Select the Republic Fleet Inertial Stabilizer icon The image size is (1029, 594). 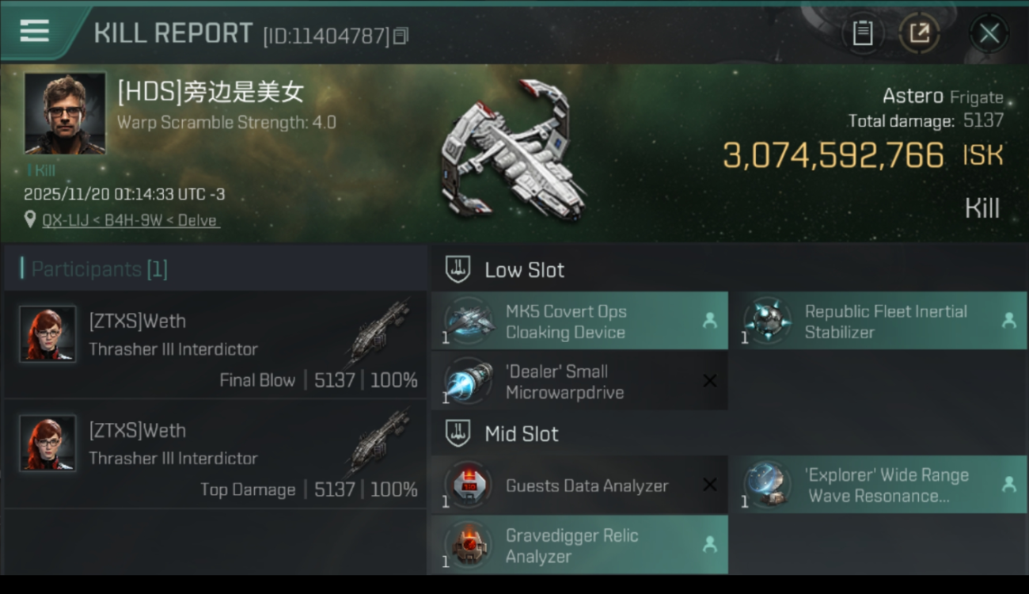click(x=767, y=321)
